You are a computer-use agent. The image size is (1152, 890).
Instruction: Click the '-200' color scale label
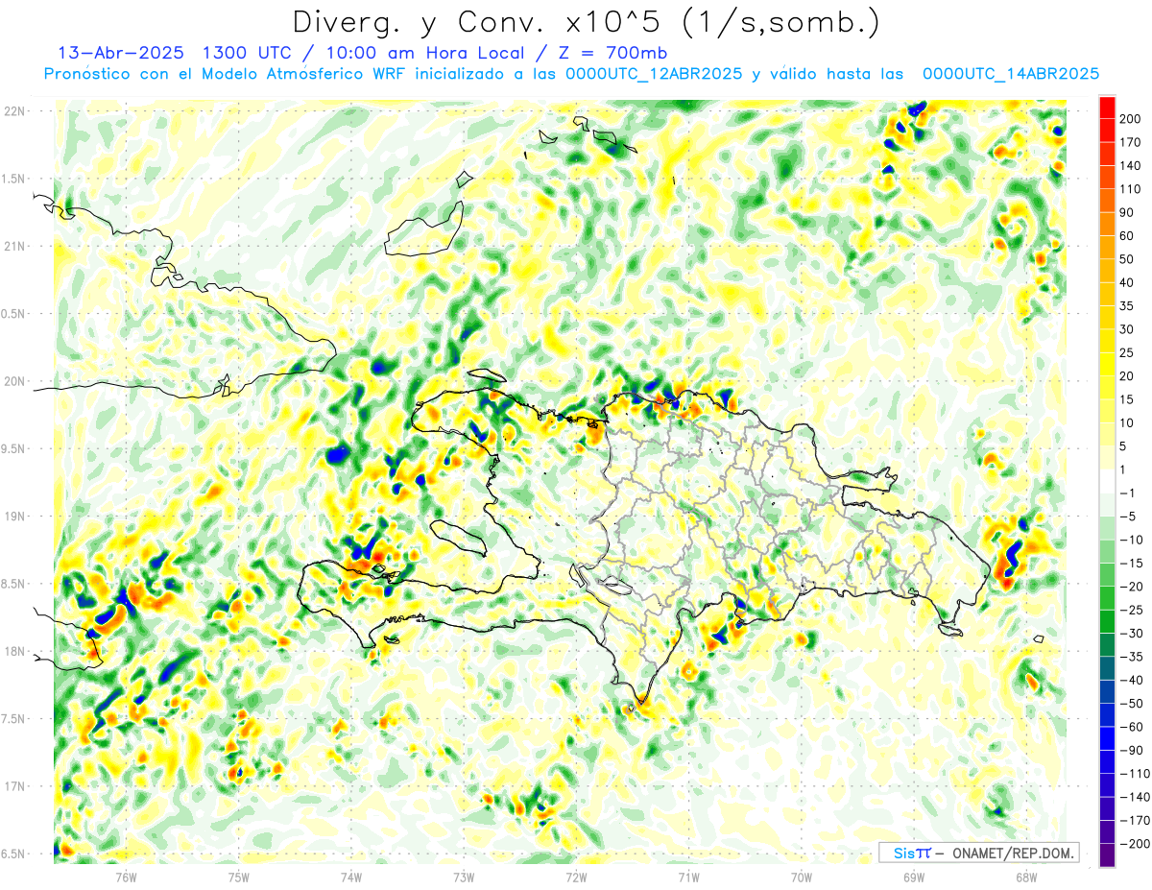click(x=1136, y=843)
